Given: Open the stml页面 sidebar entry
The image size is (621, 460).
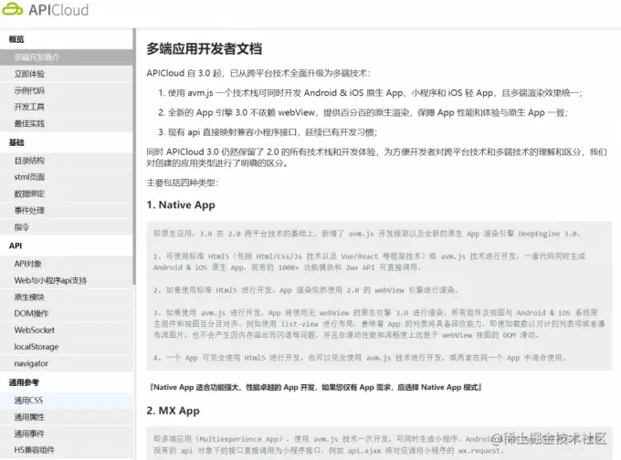Looking at the screenshot, I should pyautogui.click(x=66, y=177).
